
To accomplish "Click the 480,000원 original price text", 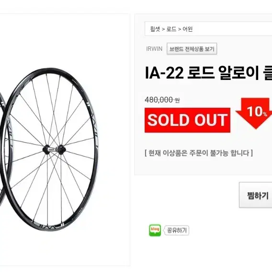I will [162, 100].
